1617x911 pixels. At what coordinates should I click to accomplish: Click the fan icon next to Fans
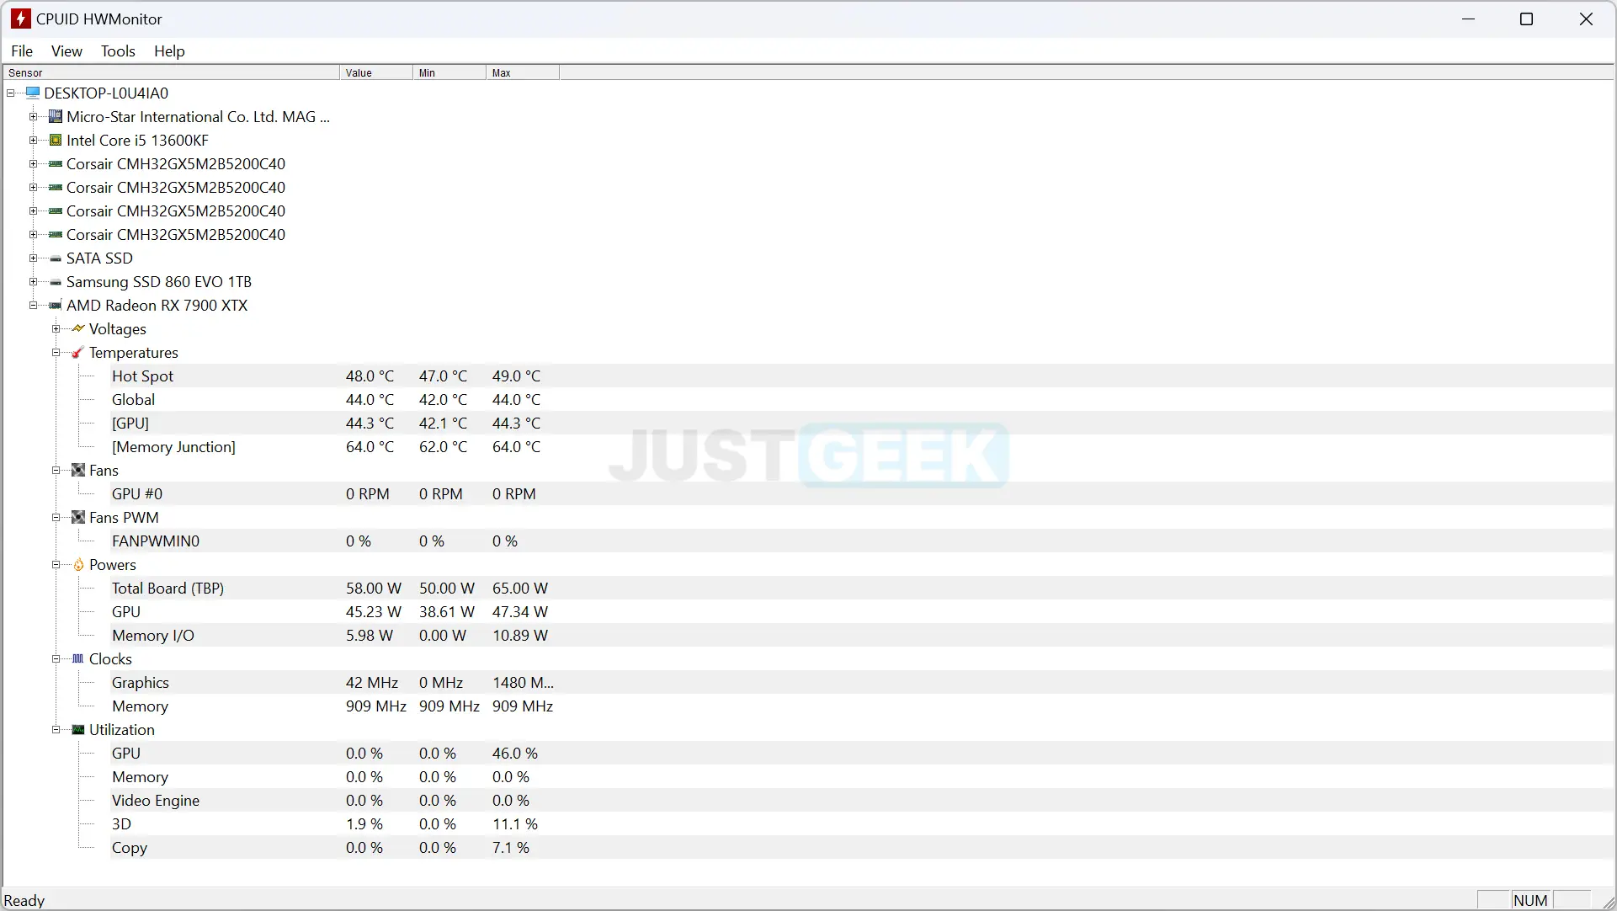[78, 471]
